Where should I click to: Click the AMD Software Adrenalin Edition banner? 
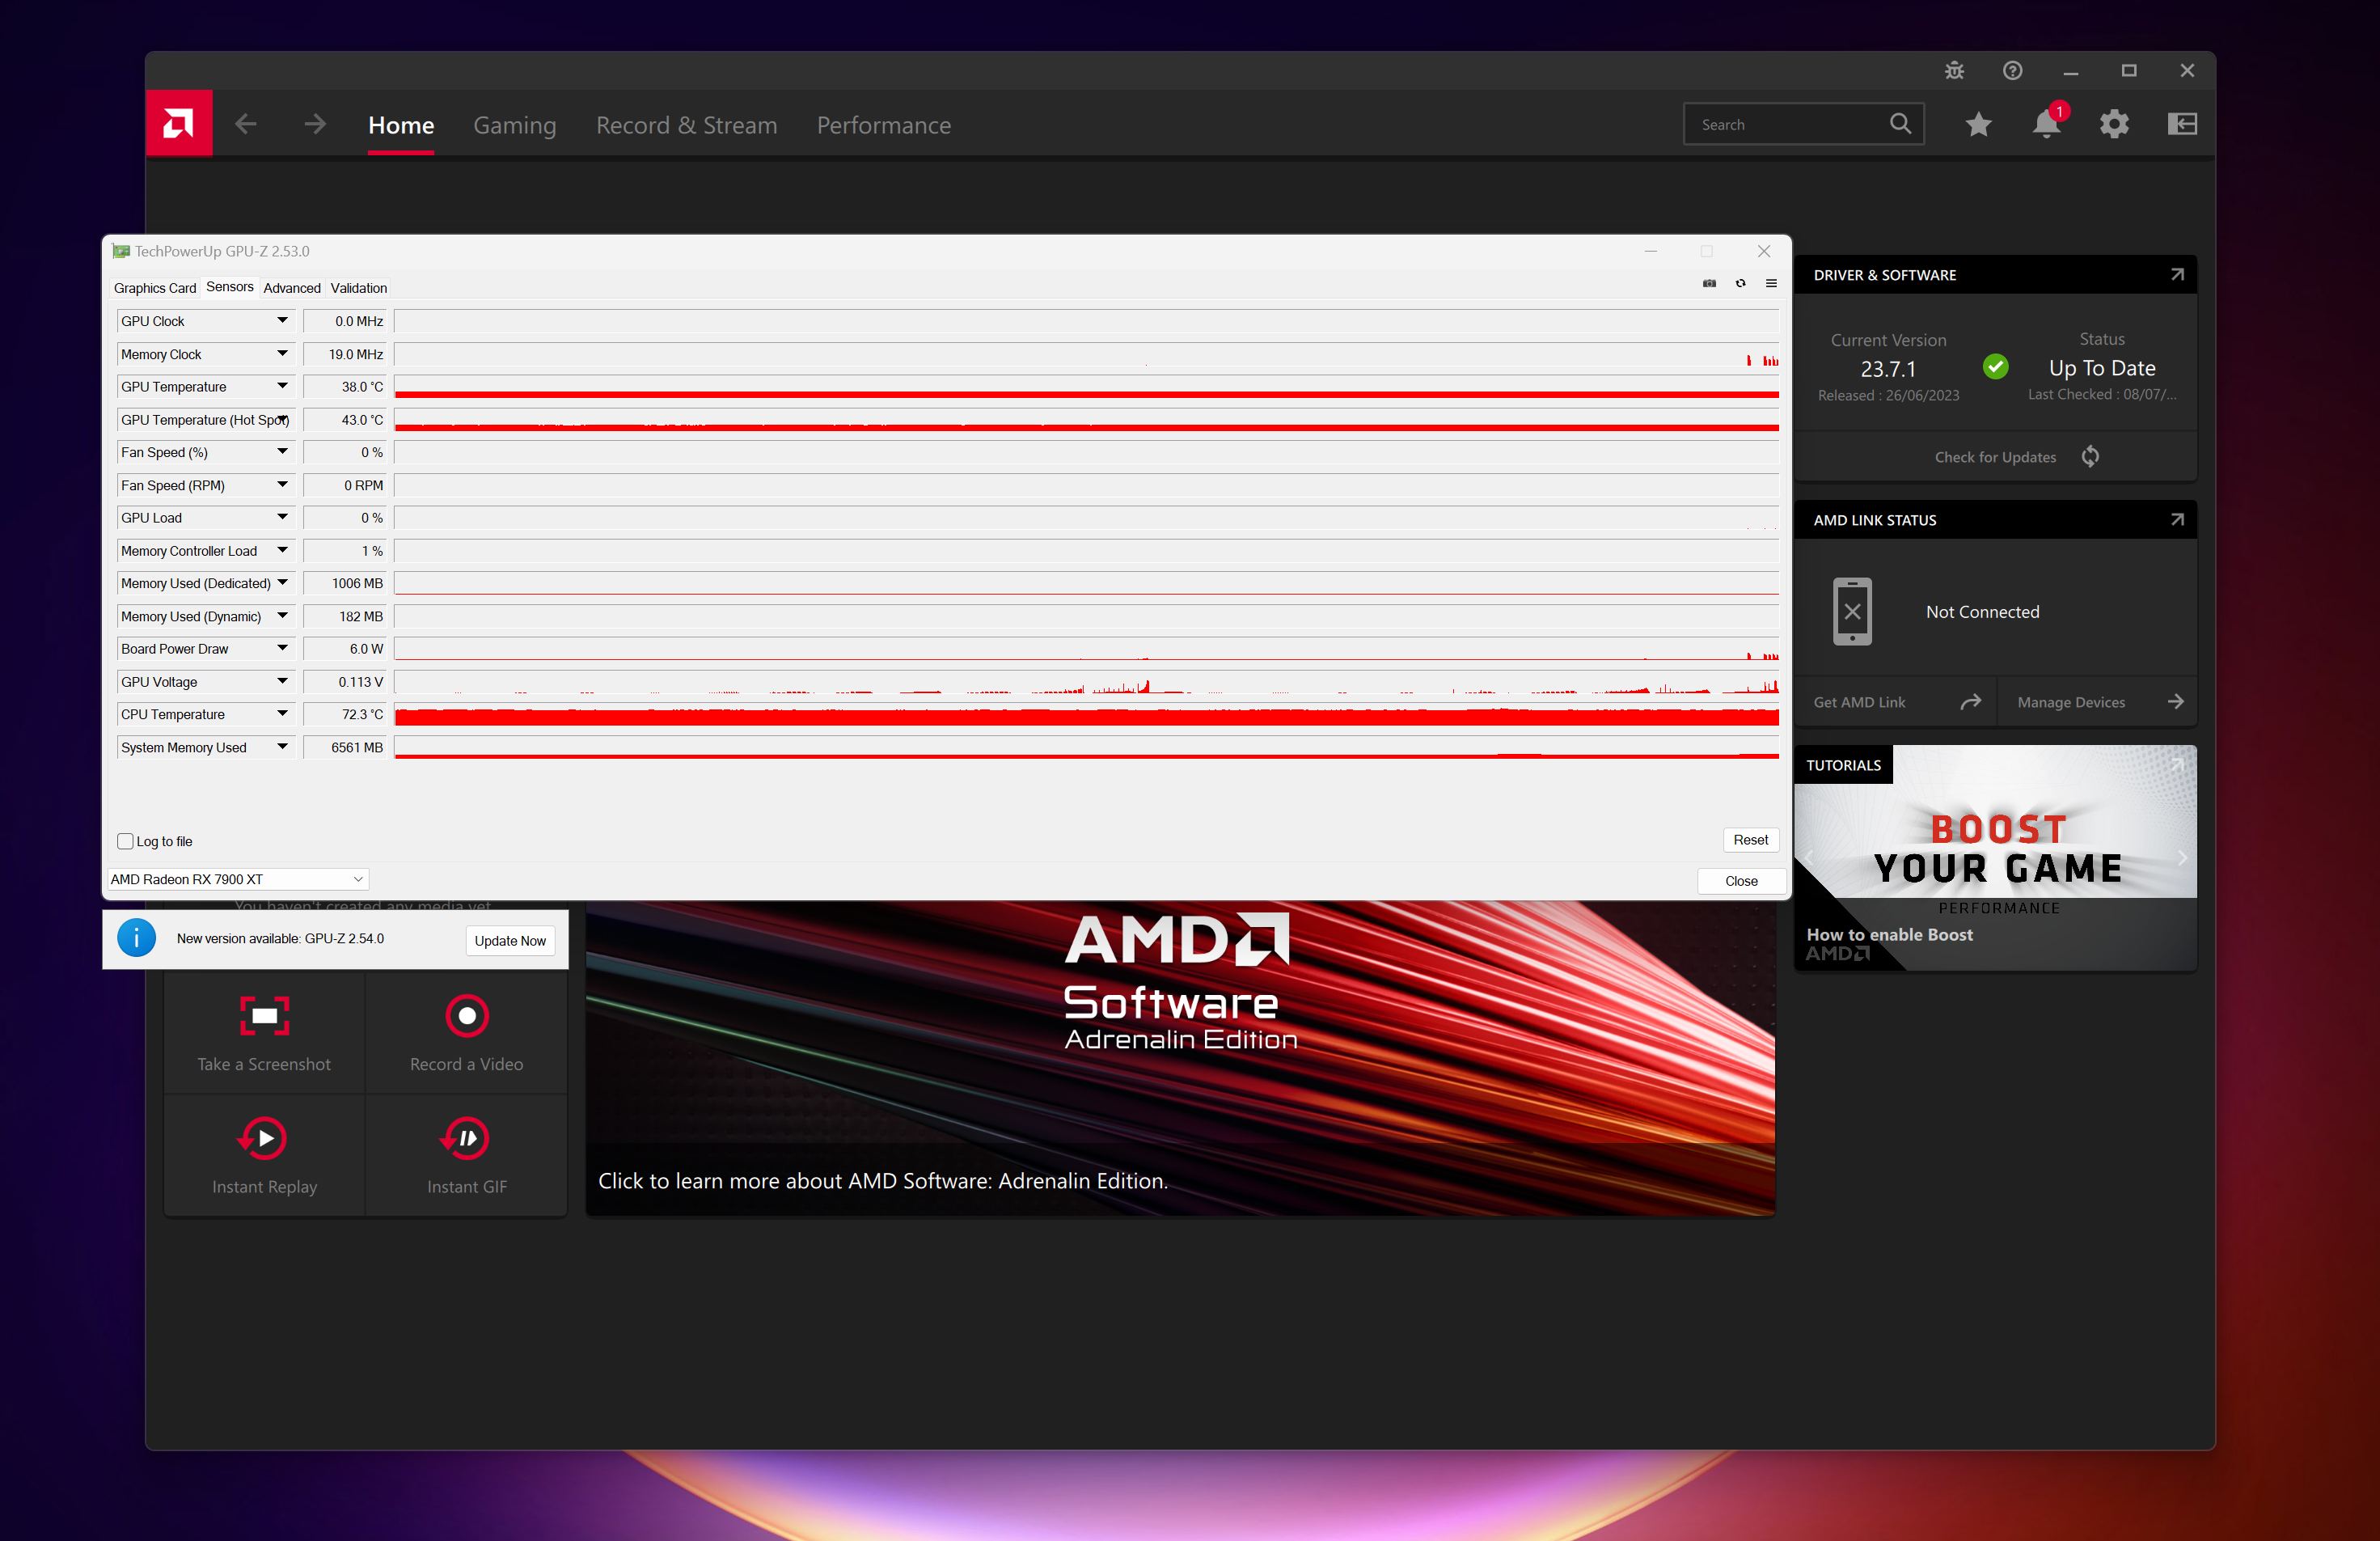pyautogui.click(x=1180, y=1058)
